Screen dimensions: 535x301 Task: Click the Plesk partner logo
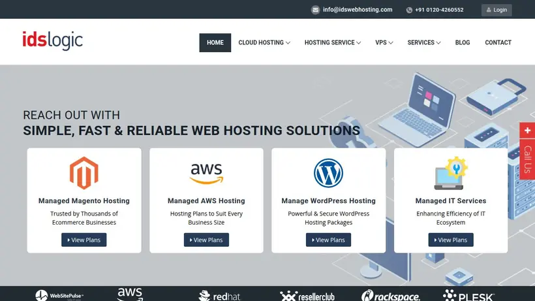pos(468,296)
